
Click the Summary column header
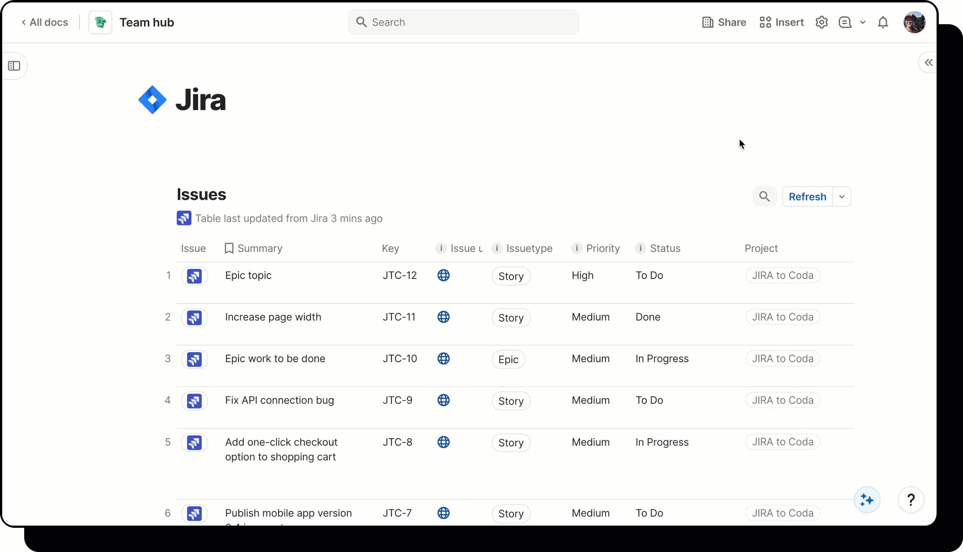[259, 248]
